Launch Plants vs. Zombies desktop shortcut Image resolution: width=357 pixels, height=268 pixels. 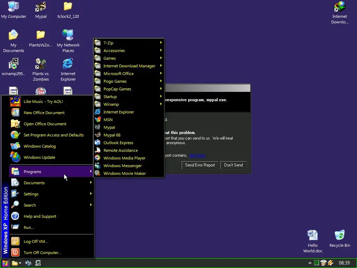click(x=41, y=69)
